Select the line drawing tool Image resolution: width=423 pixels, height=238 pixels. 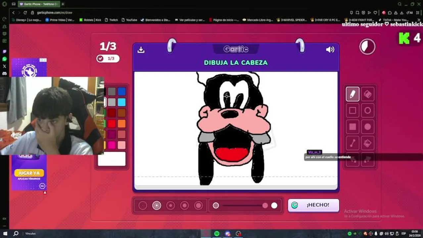pyautogui.click(x=352, y=143)
